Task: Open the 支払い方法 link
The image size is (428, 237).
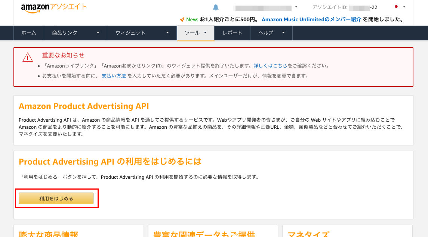Action: (x=114, y=76)
